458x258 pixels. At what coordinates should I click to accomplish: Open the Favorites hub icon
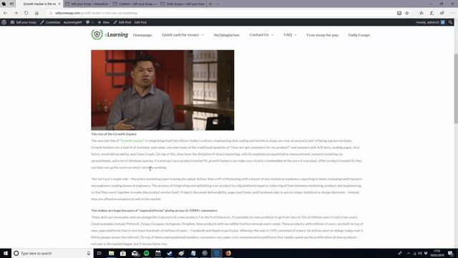(x=422, y=13)
